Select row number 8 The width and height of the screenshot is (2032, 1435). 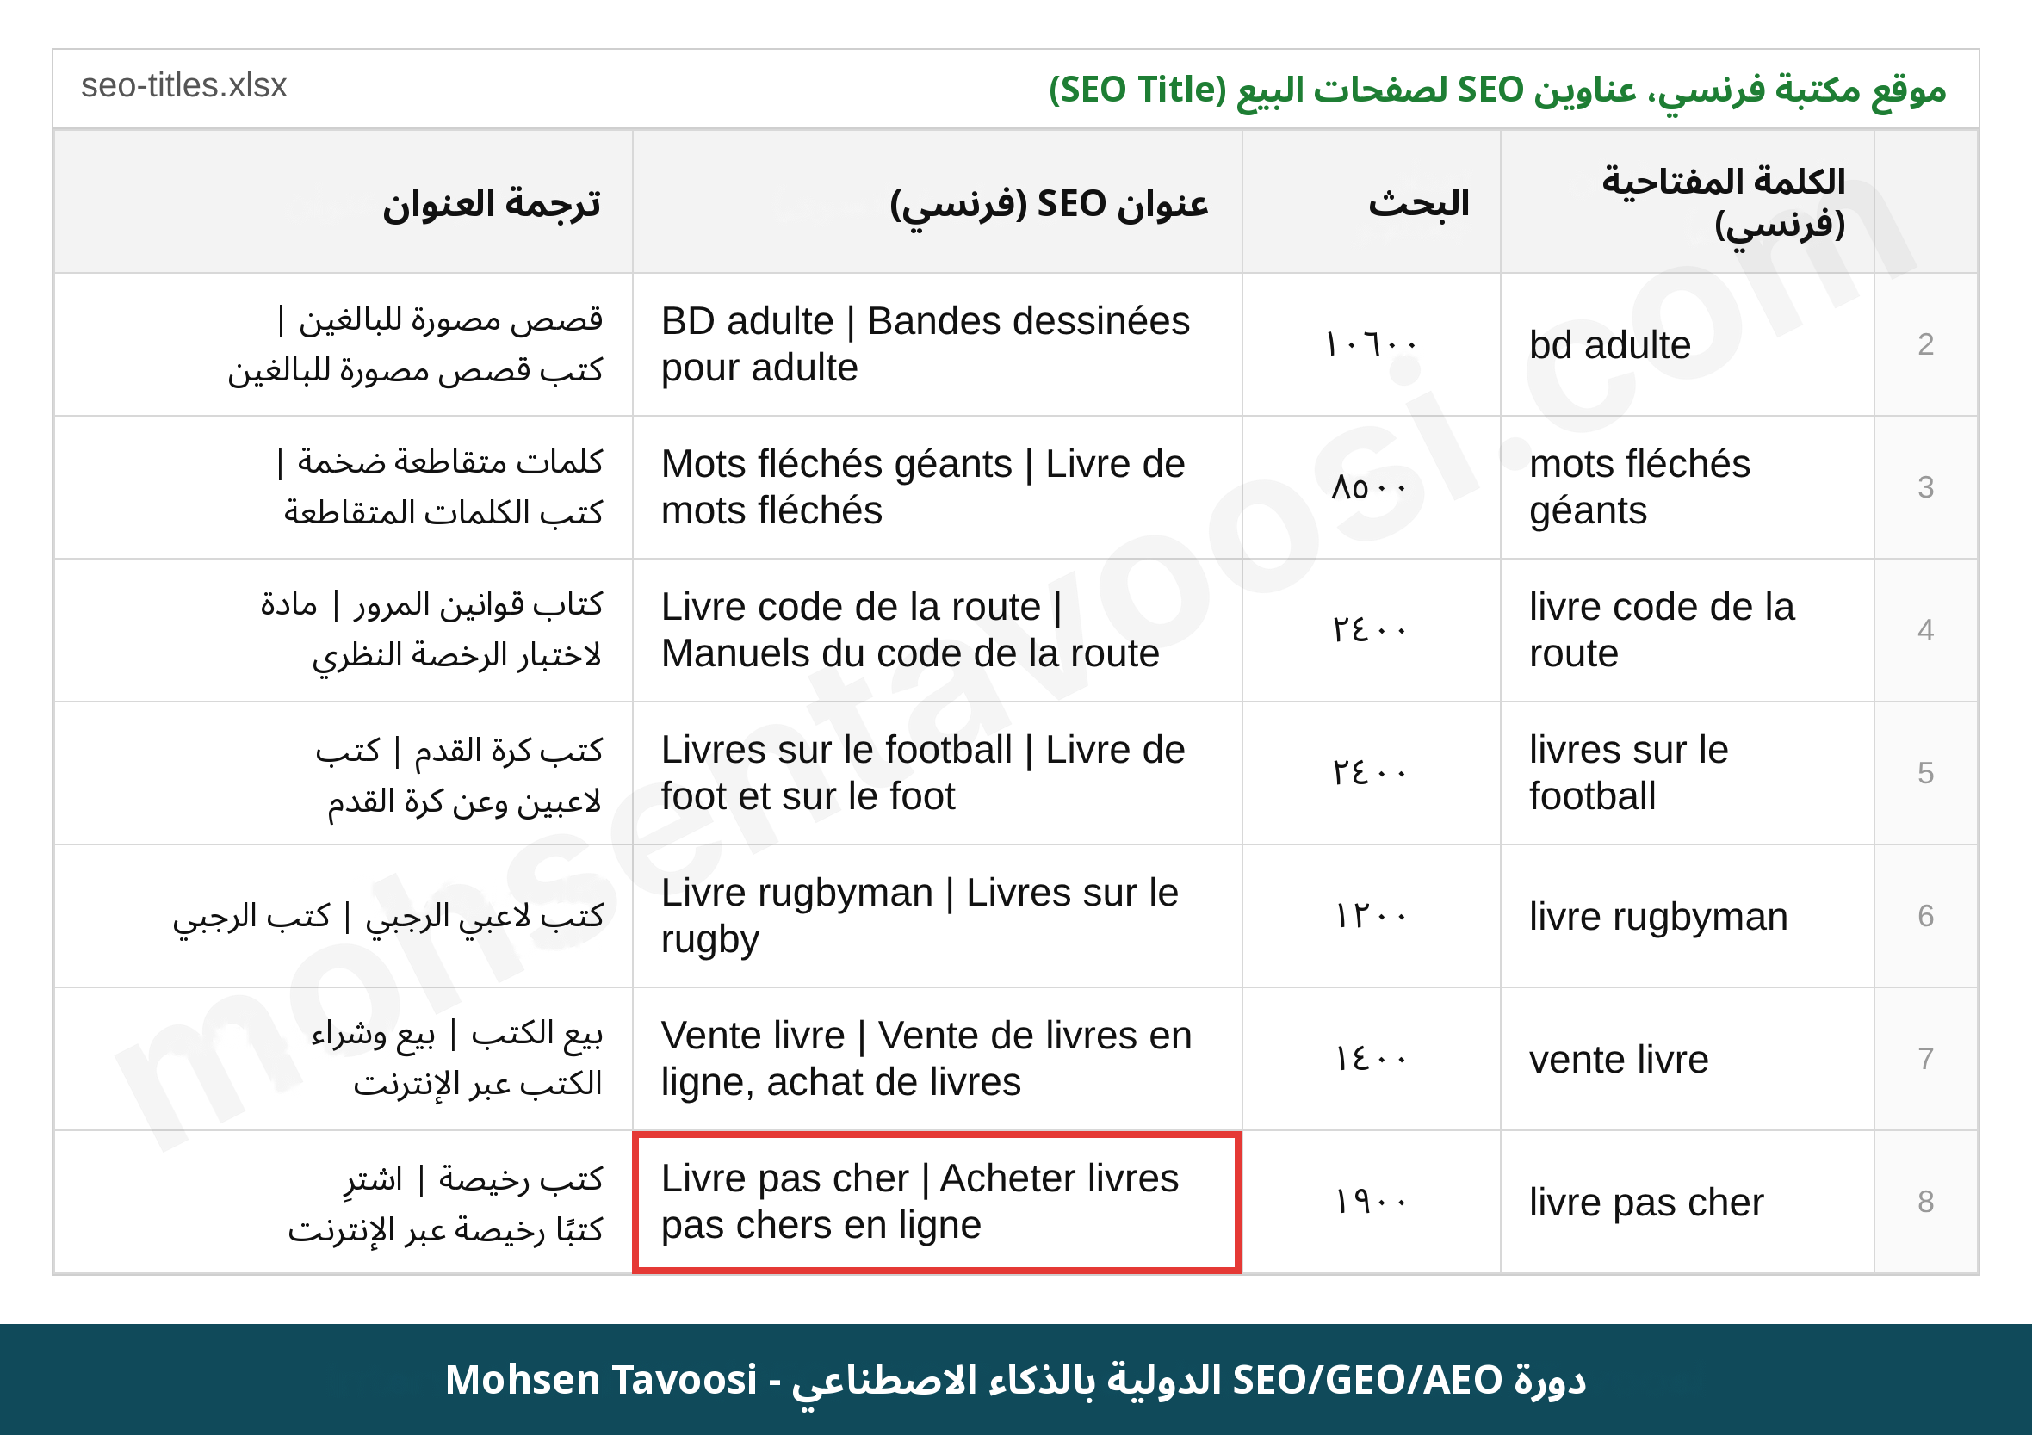click(x=1926, y=1202)
